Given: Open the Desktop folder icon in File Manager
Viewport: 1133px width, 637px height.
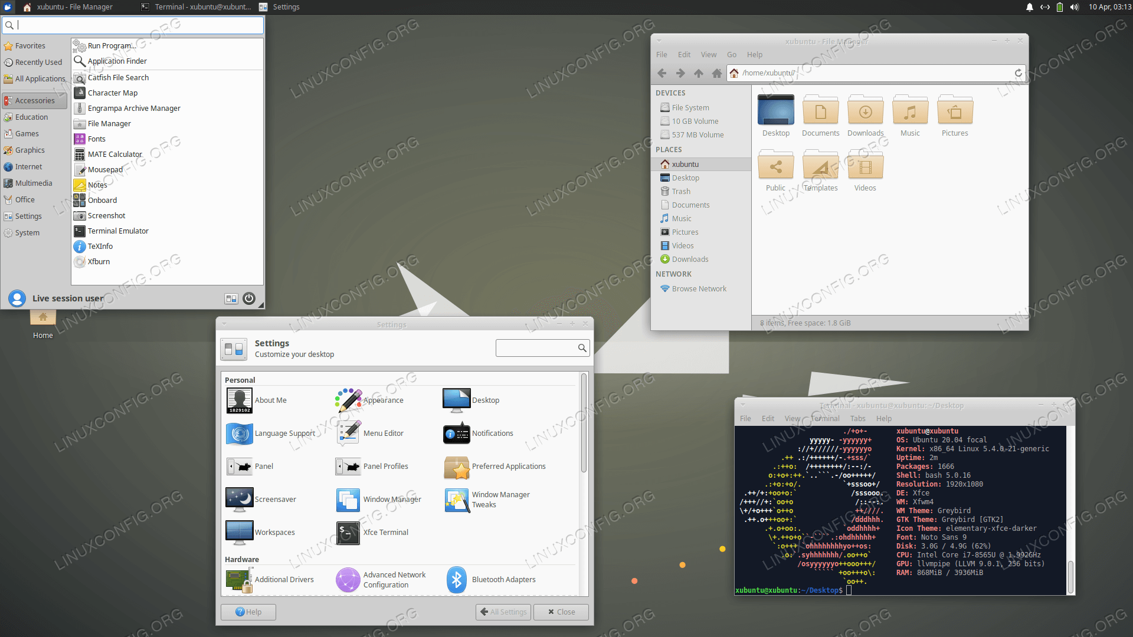Looking at the screenshot, I should click(x=776, y=110).
